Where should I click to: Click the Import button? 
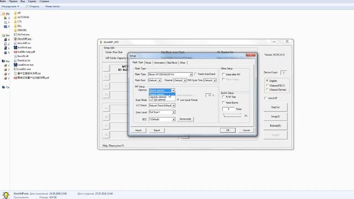(x=138, y=130)
